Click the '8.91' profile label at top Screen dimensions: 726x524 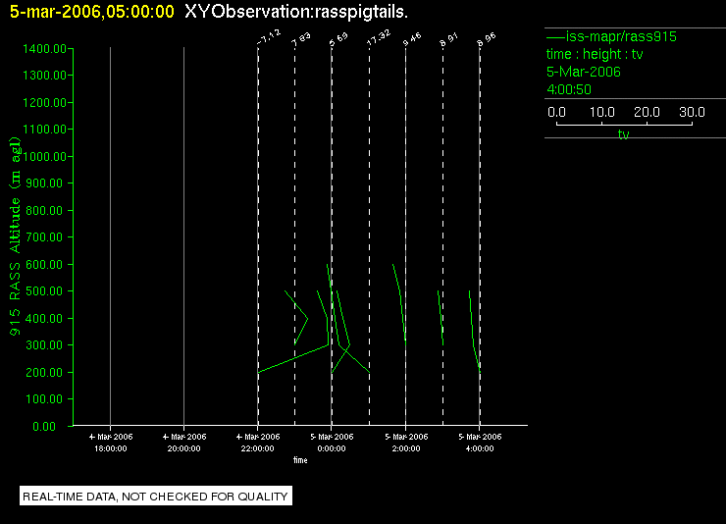(448, 39)
